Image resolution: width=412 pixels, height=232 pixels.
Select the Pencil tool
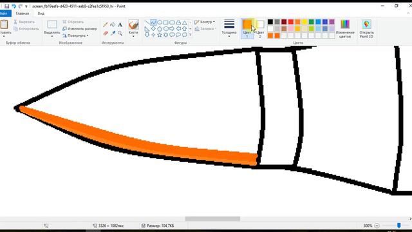tap(106, 24)
